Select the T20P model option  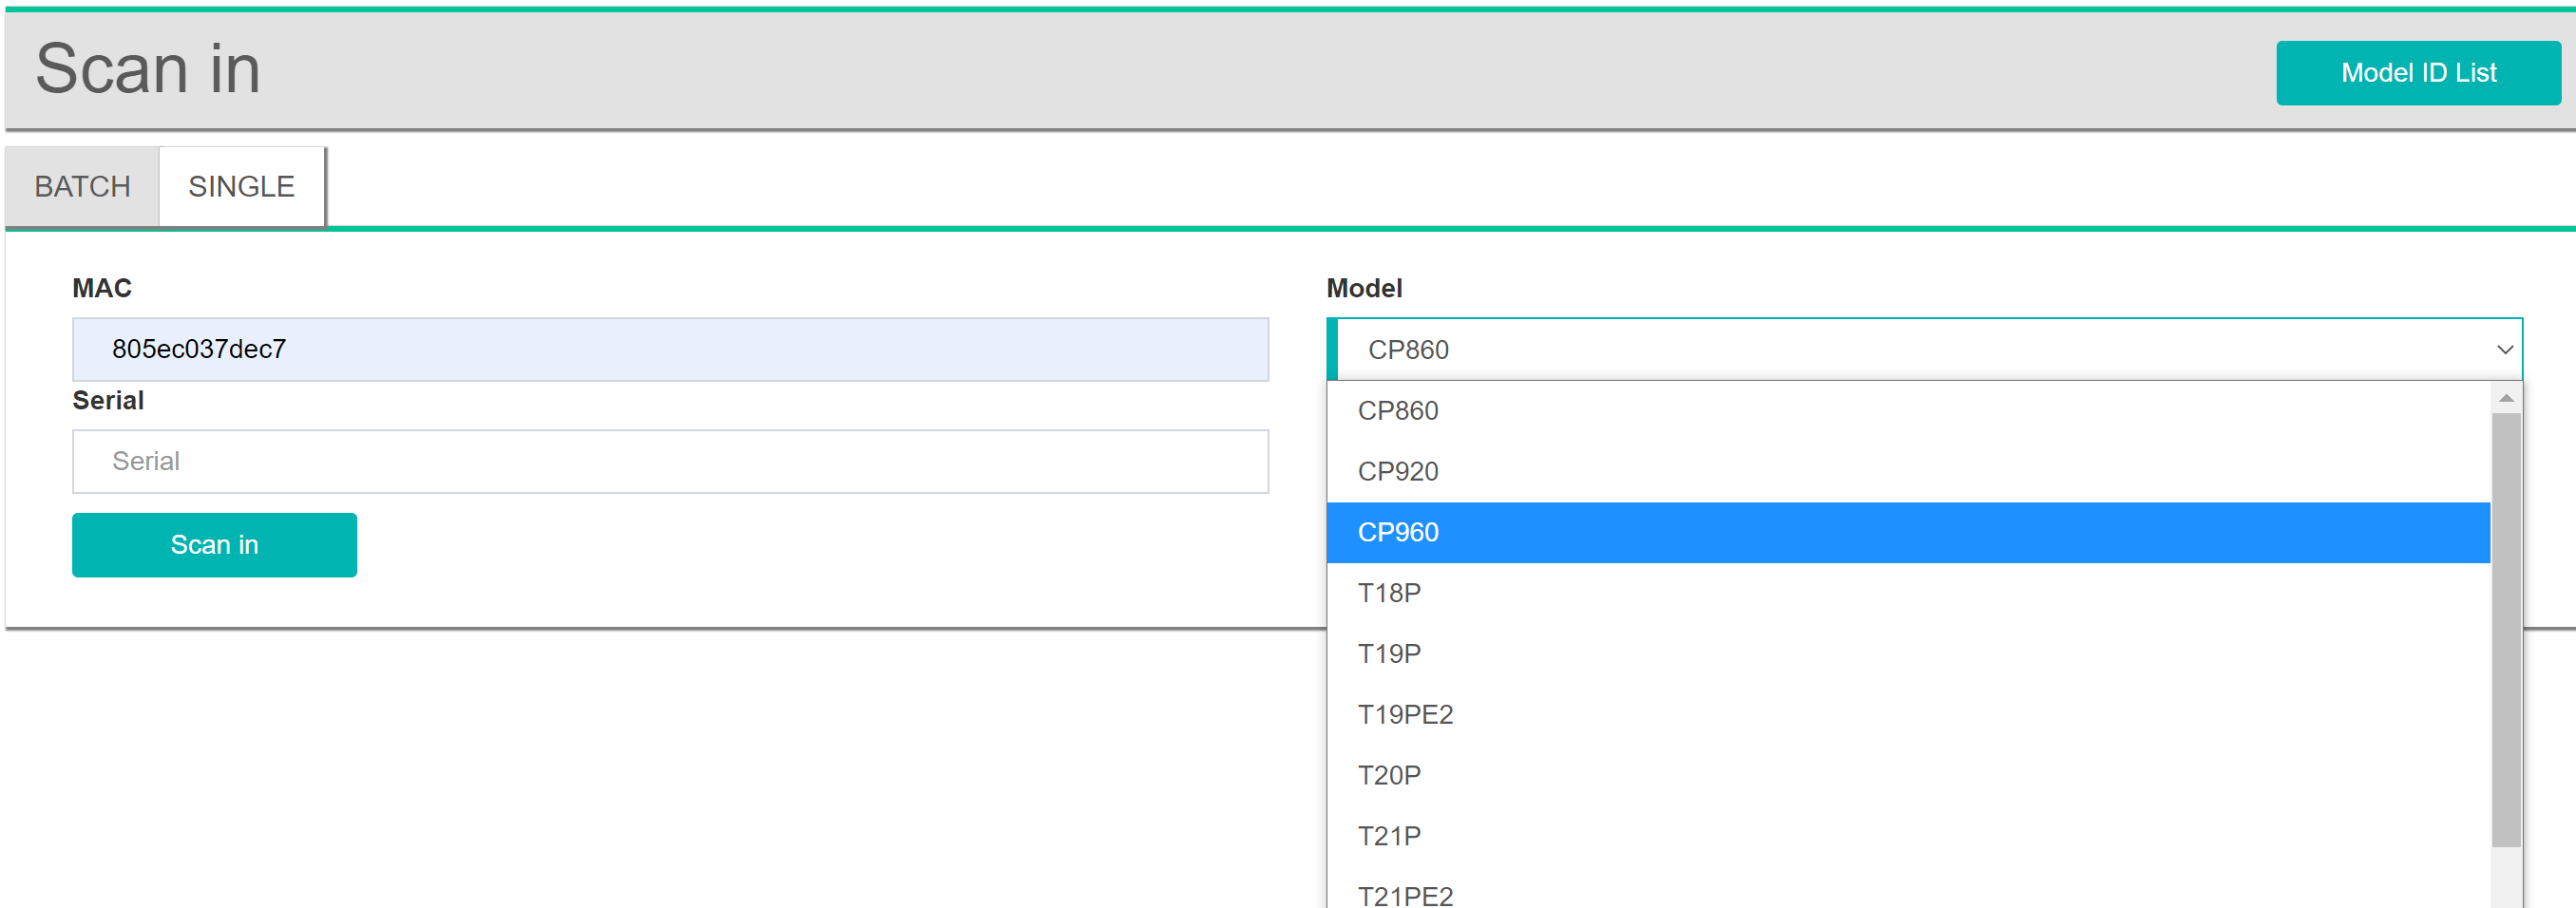pos(1908,776)
